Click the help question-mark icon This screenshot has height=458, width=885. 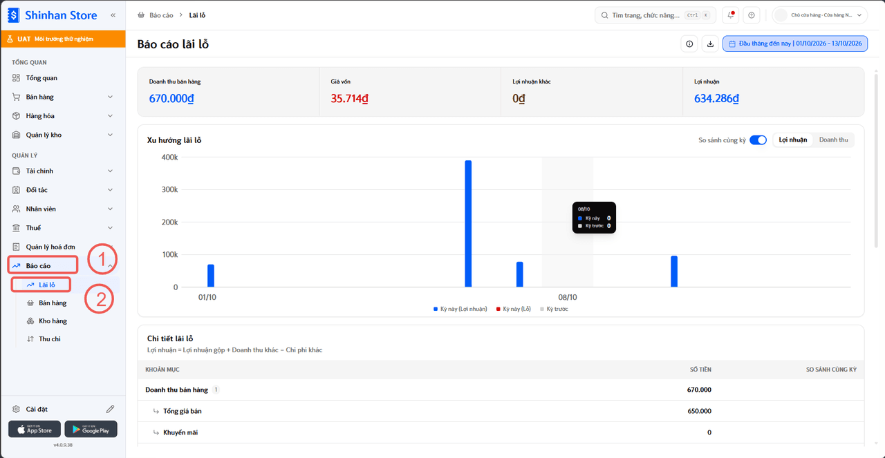(x=752, y=15)
